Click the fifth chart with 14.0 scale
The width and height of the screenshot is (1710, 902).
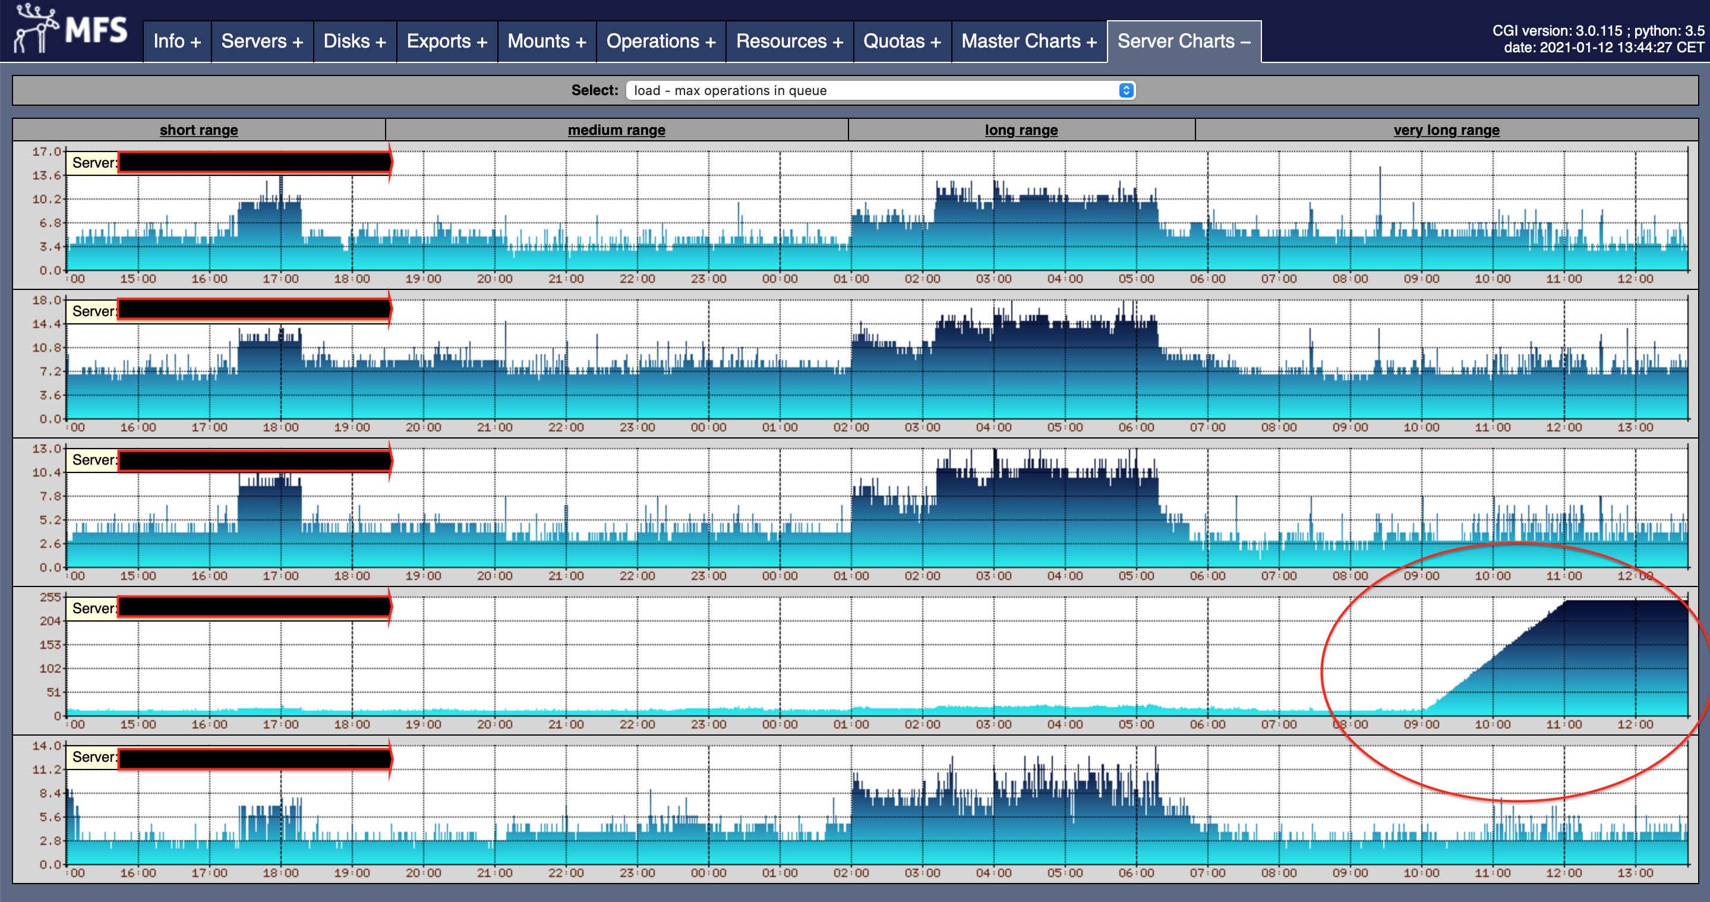point(855,809)
